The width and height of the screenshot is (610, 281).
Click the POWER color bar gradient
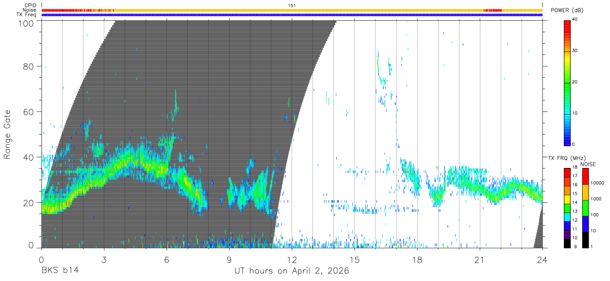point(567,83)
